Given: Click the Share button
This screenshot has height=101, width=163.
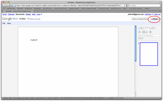Looking at the screenshot, I should coord(154,19).
